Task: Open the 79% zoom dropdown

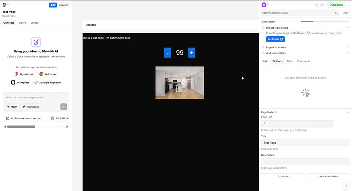Action: 346,13
